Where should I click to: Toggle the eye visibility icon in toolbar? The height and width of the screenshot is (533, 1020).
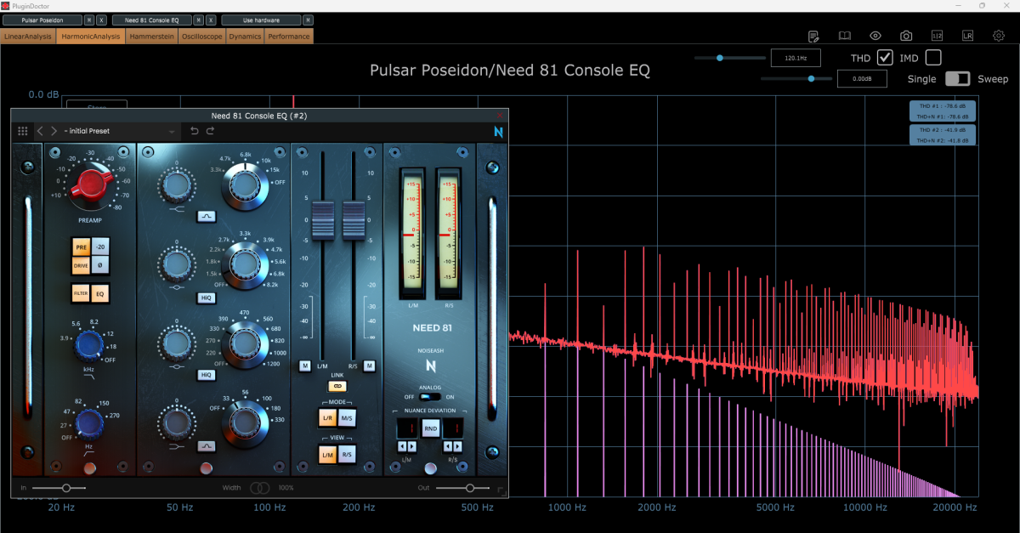875,36
